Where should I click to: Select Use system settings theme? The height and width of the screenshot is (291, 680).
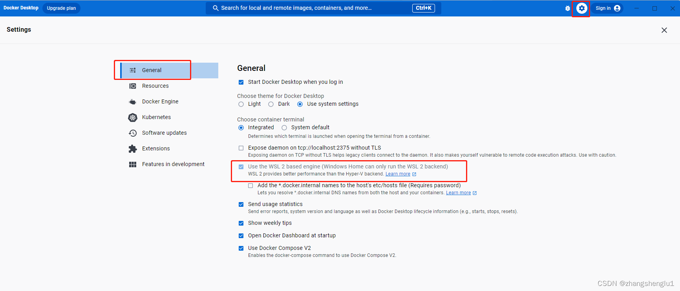pos(300,104)
